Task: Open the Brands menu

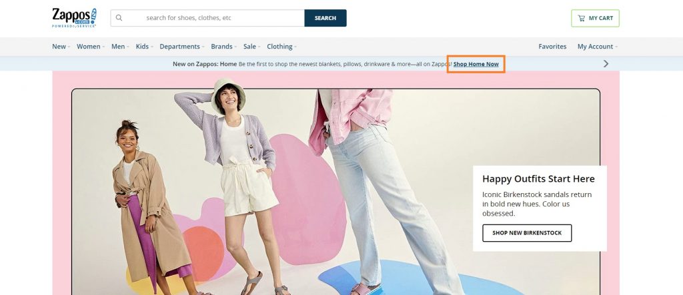Action: (223, 47)
